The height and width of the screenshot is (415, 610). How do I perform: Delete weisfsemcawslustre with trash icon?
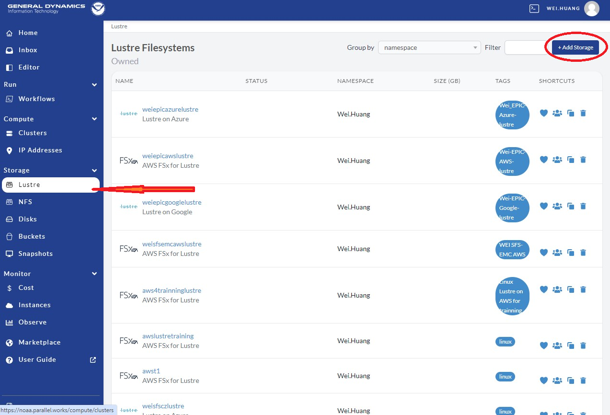pos(583,253)
